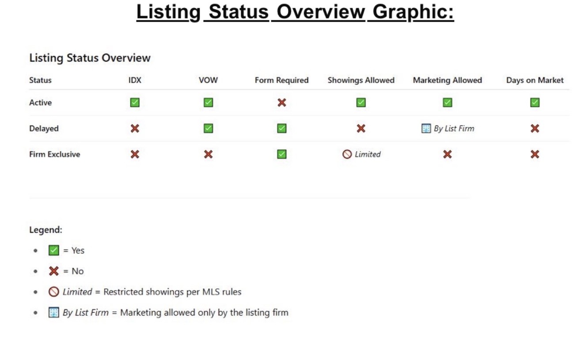The height and width of the screenshot is (337, 583).
Task: Select the Showings Allowed column header
Action: (x=361, y=80)
